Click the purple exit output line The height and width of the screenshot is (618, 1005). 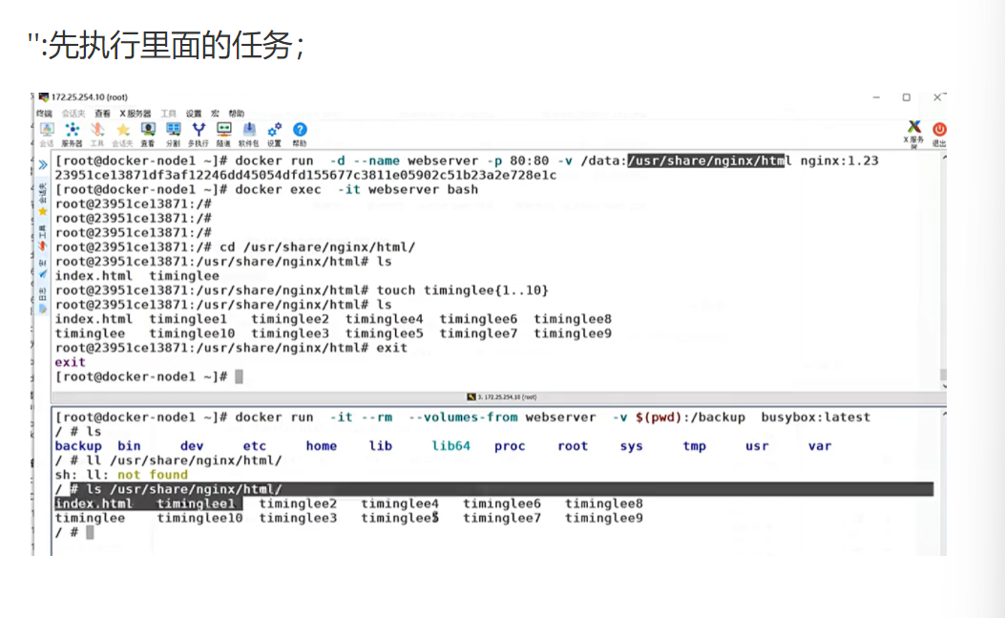70,362
